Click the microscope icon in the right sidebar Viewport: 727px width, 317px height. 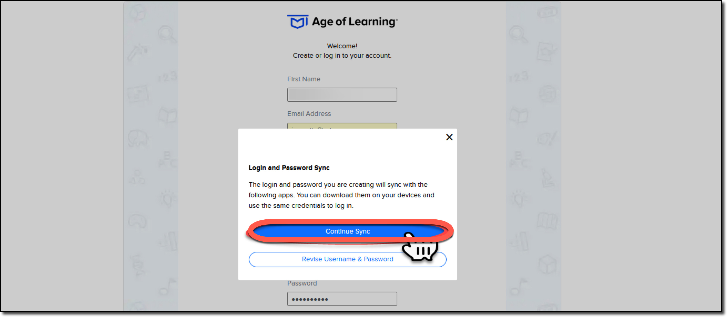point(548,178)
